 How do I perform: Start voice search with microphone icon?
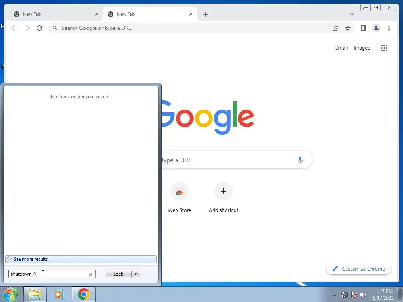pyautogui.click(x=300, y=160)
